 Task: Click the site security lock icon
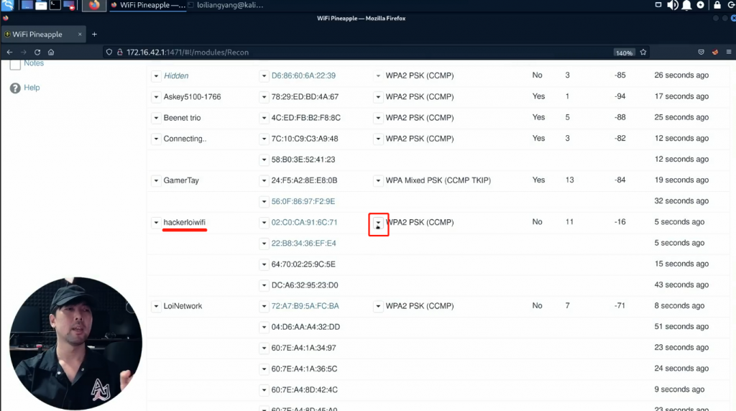click(x=120, y=52)
